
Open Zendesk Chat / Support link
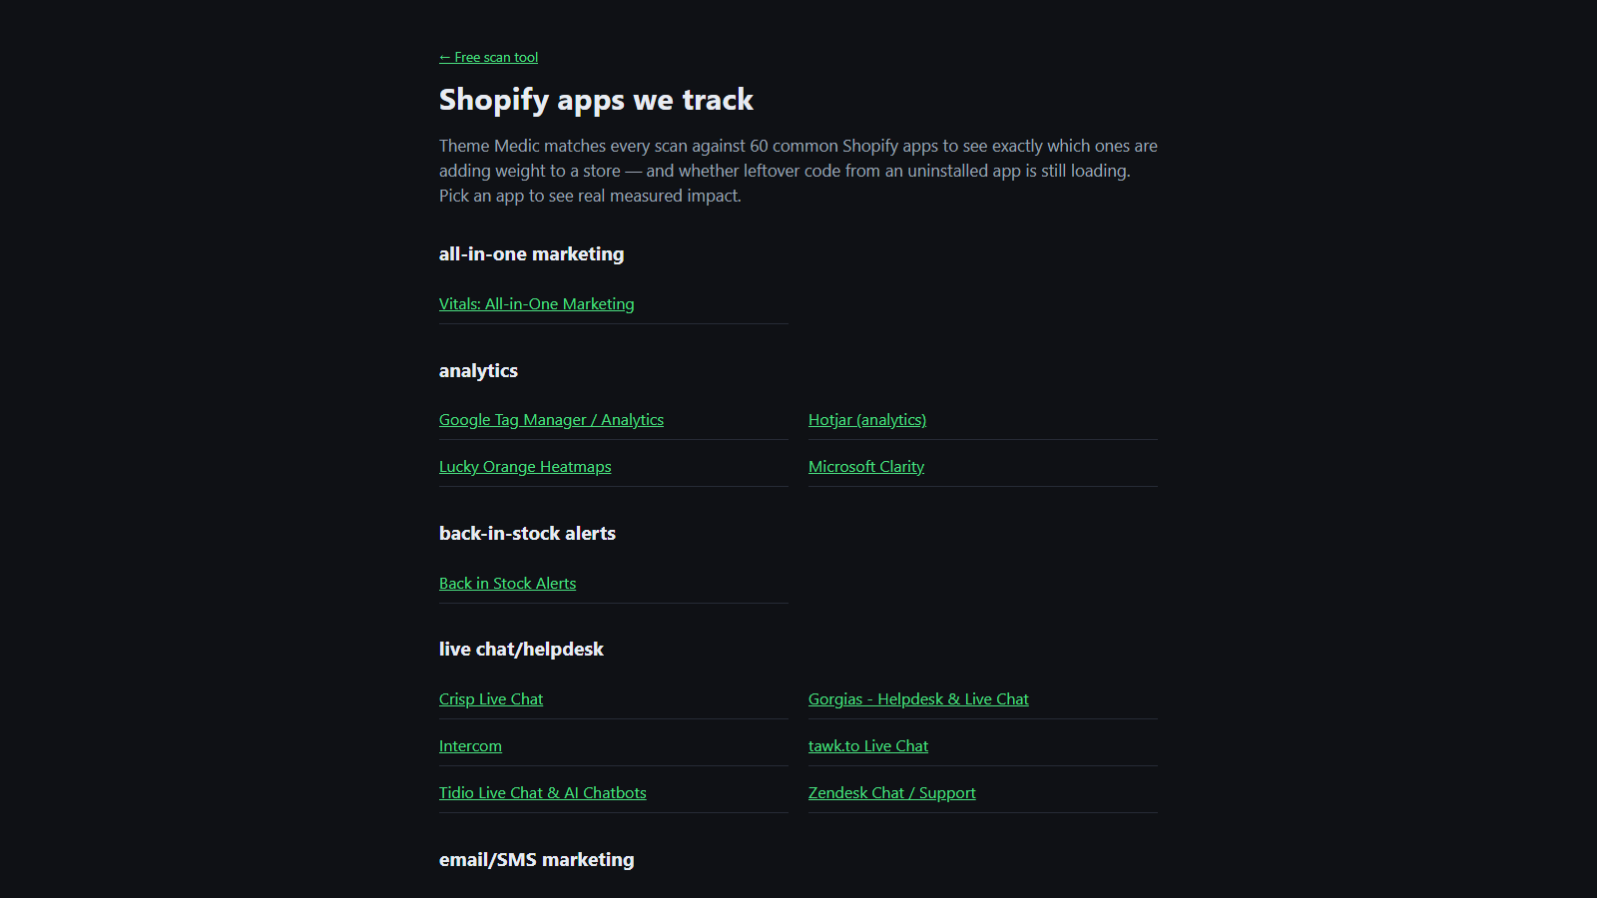tap(892, 793)
